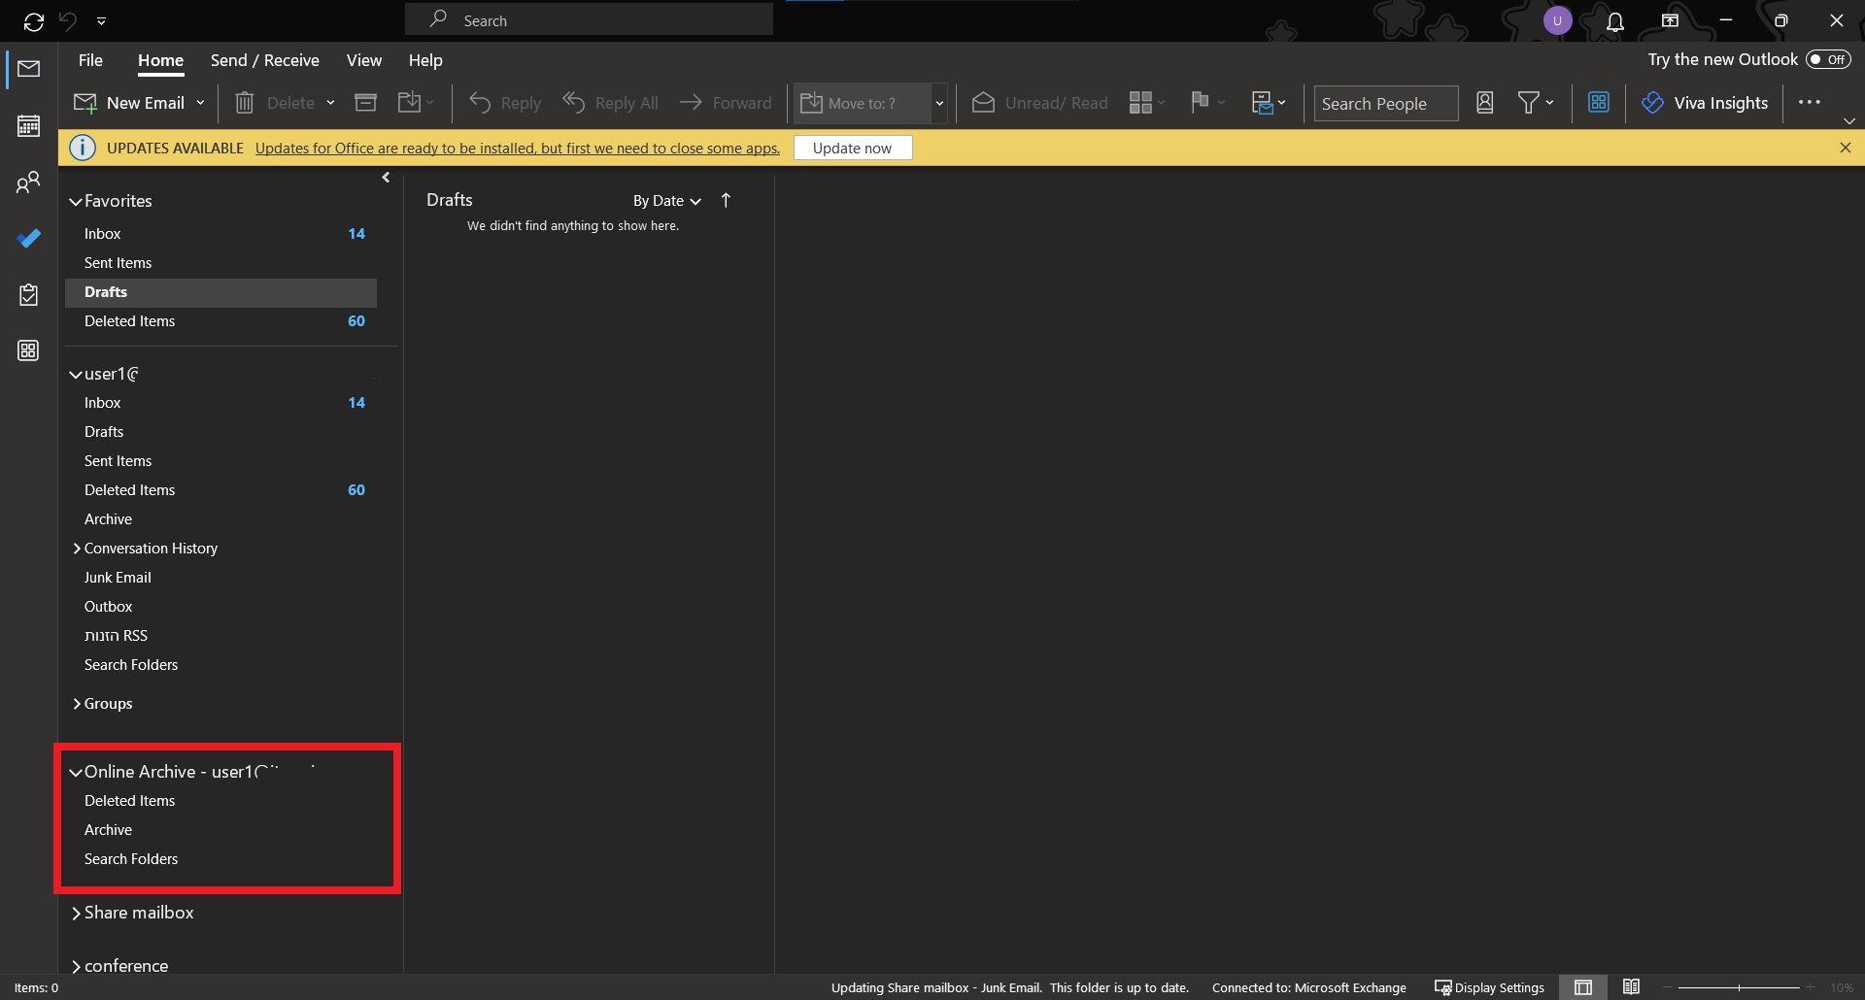The image size is (1865, 1000).
Task: Collapse the user1@ mailbox tree
Action: pyautogui.click(x=76, y=375)
